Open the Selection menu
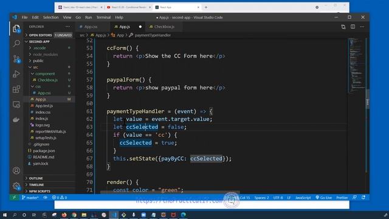Image resolution: width=389 pixels, height=219 pixels. 50,18
